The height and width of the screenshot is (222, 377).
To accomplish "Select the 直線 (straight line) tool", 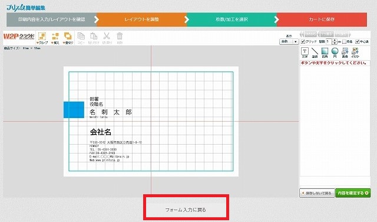I will pos(315,53).
